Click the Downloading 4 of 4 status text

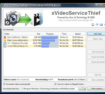[44, 79]
